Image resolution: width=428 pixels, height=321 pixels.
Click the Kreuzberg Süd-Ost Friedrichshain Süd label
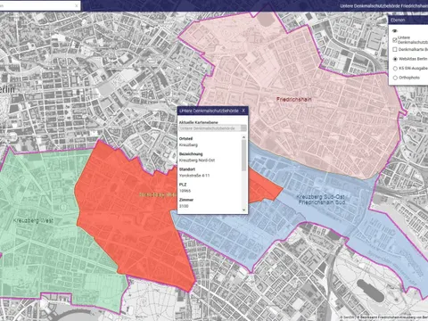(x=321, y=200)
